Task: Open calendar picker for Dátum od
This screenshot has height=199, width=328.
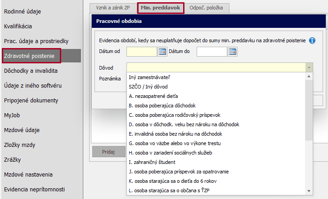Action: 162,52
